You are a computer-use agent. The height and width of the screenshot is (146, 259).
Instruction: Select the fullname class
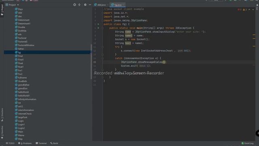(x=21, y=77)
